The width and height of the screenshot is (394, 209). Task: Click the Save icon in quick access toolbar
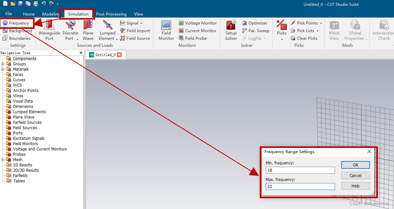pos(21,3)
